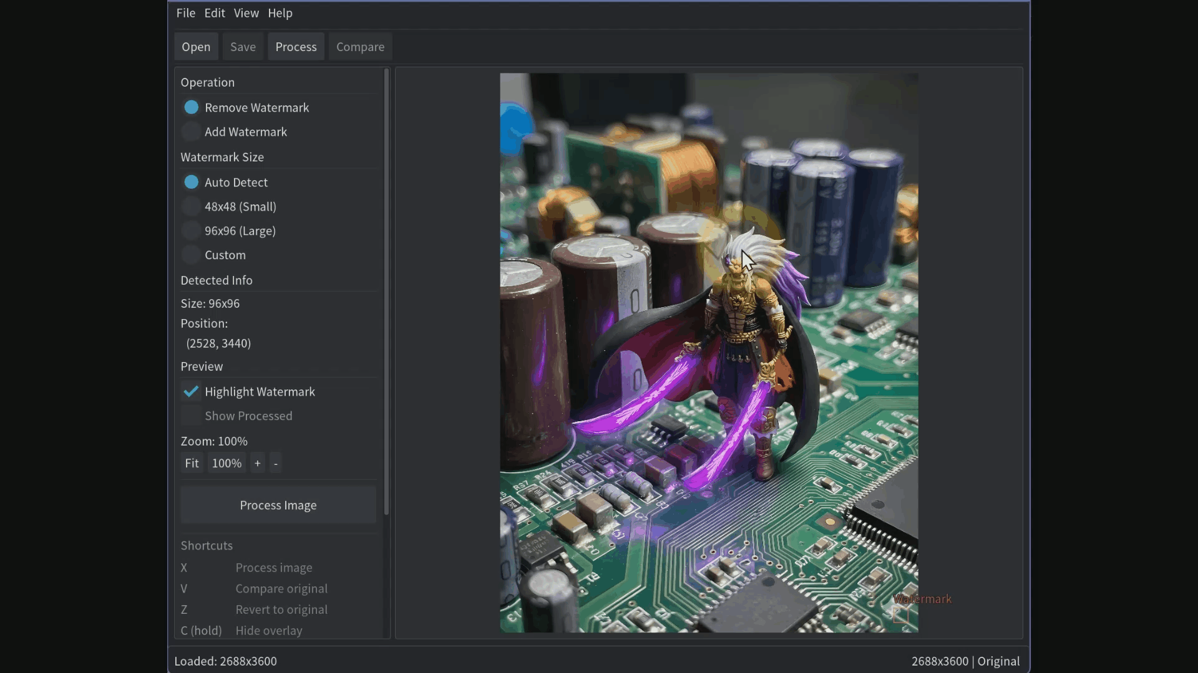
Task: Increase zoom with the + button
Action: coord(257,463)
